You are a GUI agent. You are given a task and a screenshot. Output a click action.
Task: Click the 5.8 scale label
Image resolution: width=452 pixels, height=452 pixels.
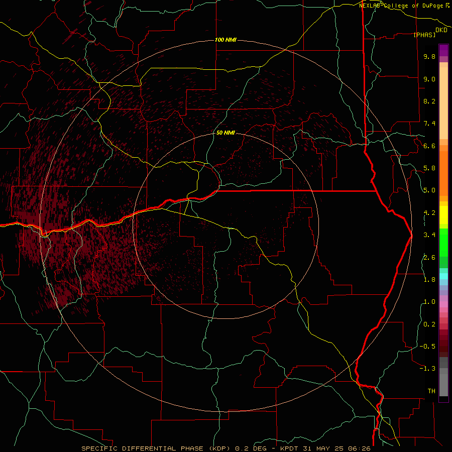point(429,168)
